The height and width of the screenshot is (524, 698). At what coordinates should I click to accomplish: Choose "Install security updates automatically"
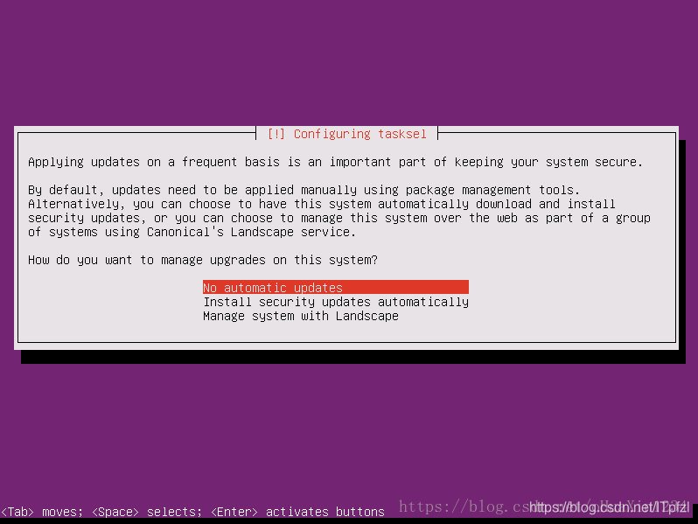(x=336, y=302)
